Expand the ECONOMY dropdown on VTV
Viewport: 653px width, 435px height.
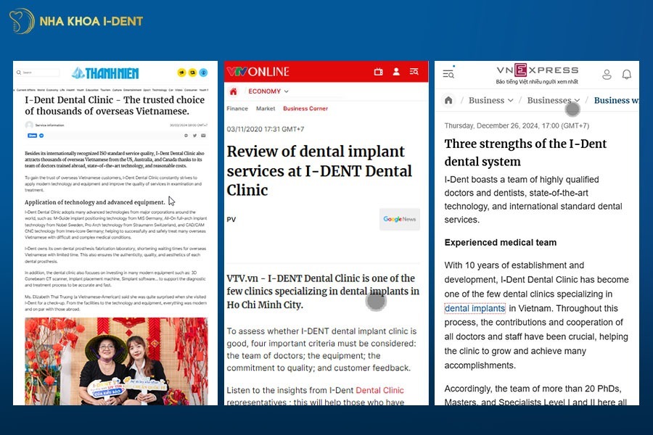pos(268,91)
